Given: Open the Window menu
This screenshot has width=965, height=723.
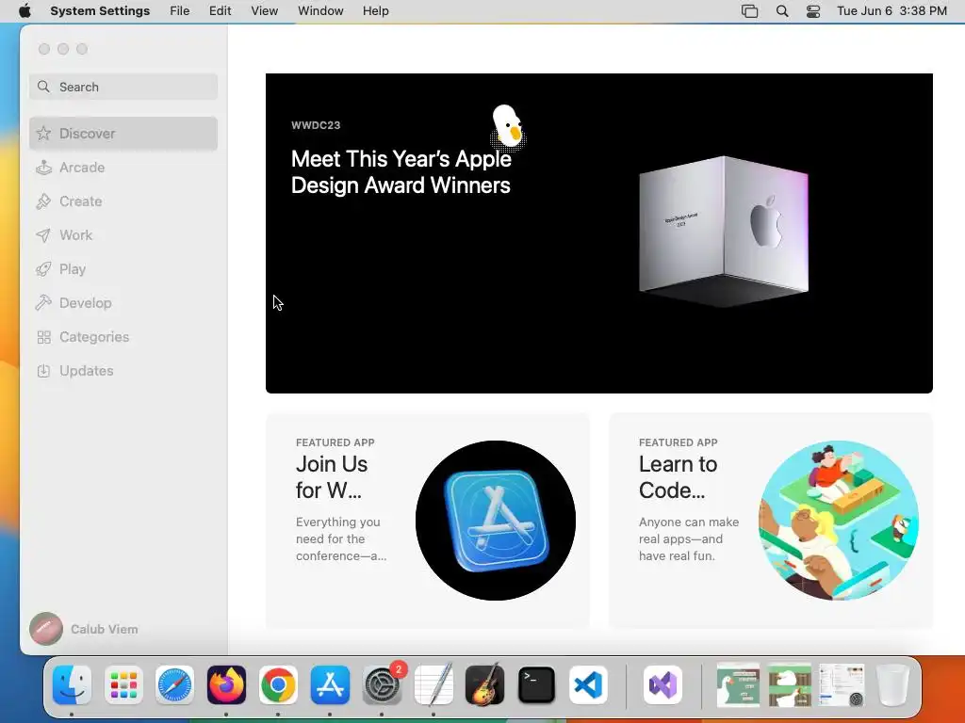Looking at the screenshot, I should coord(320,11).
